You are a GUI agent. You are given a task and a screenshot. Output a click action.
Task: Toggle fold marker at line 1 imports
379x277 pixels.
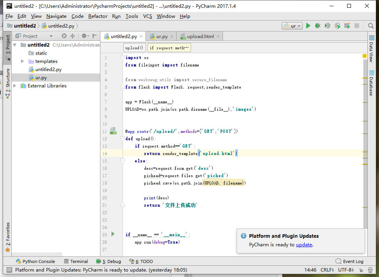click(123, 57)
